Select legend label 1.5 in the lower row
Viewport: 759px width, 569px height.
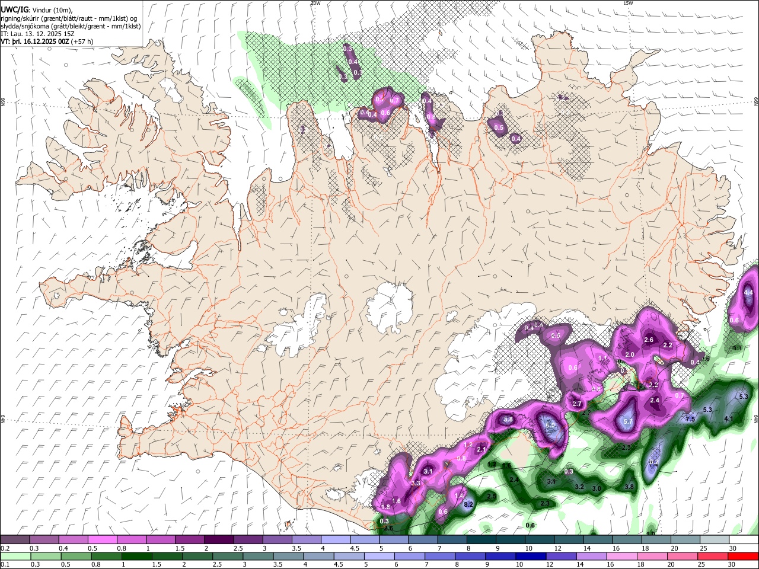point(157,565)
